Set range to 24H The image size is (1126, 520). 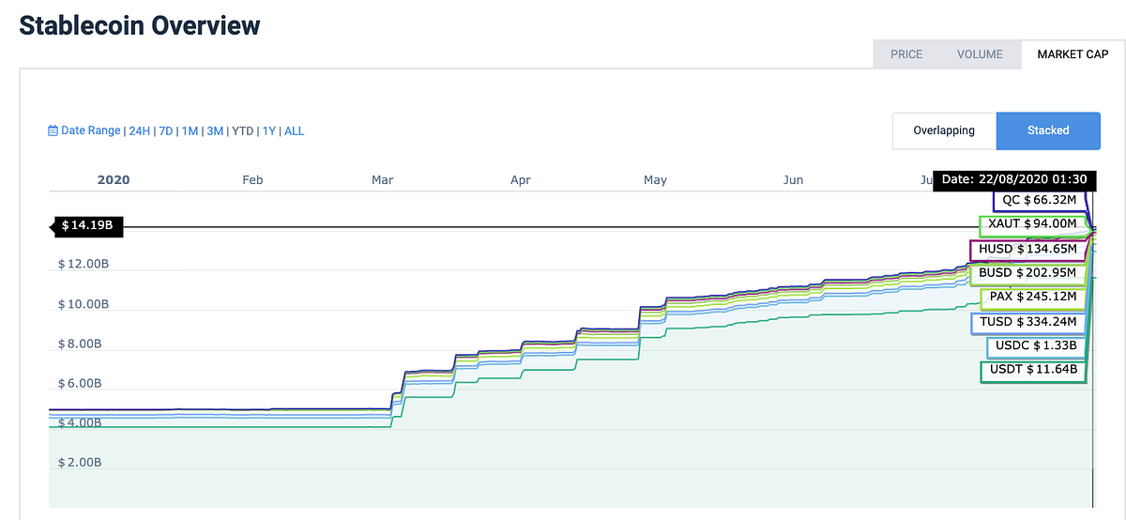pos(140,131)
